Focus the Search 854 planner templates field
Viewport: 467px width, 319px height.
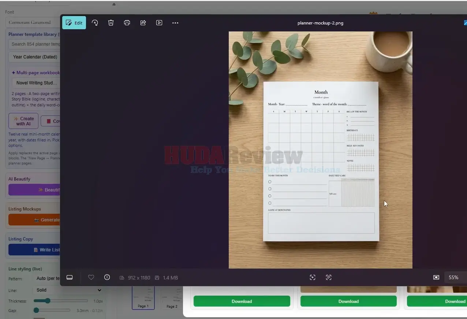[x=34, y=44]
